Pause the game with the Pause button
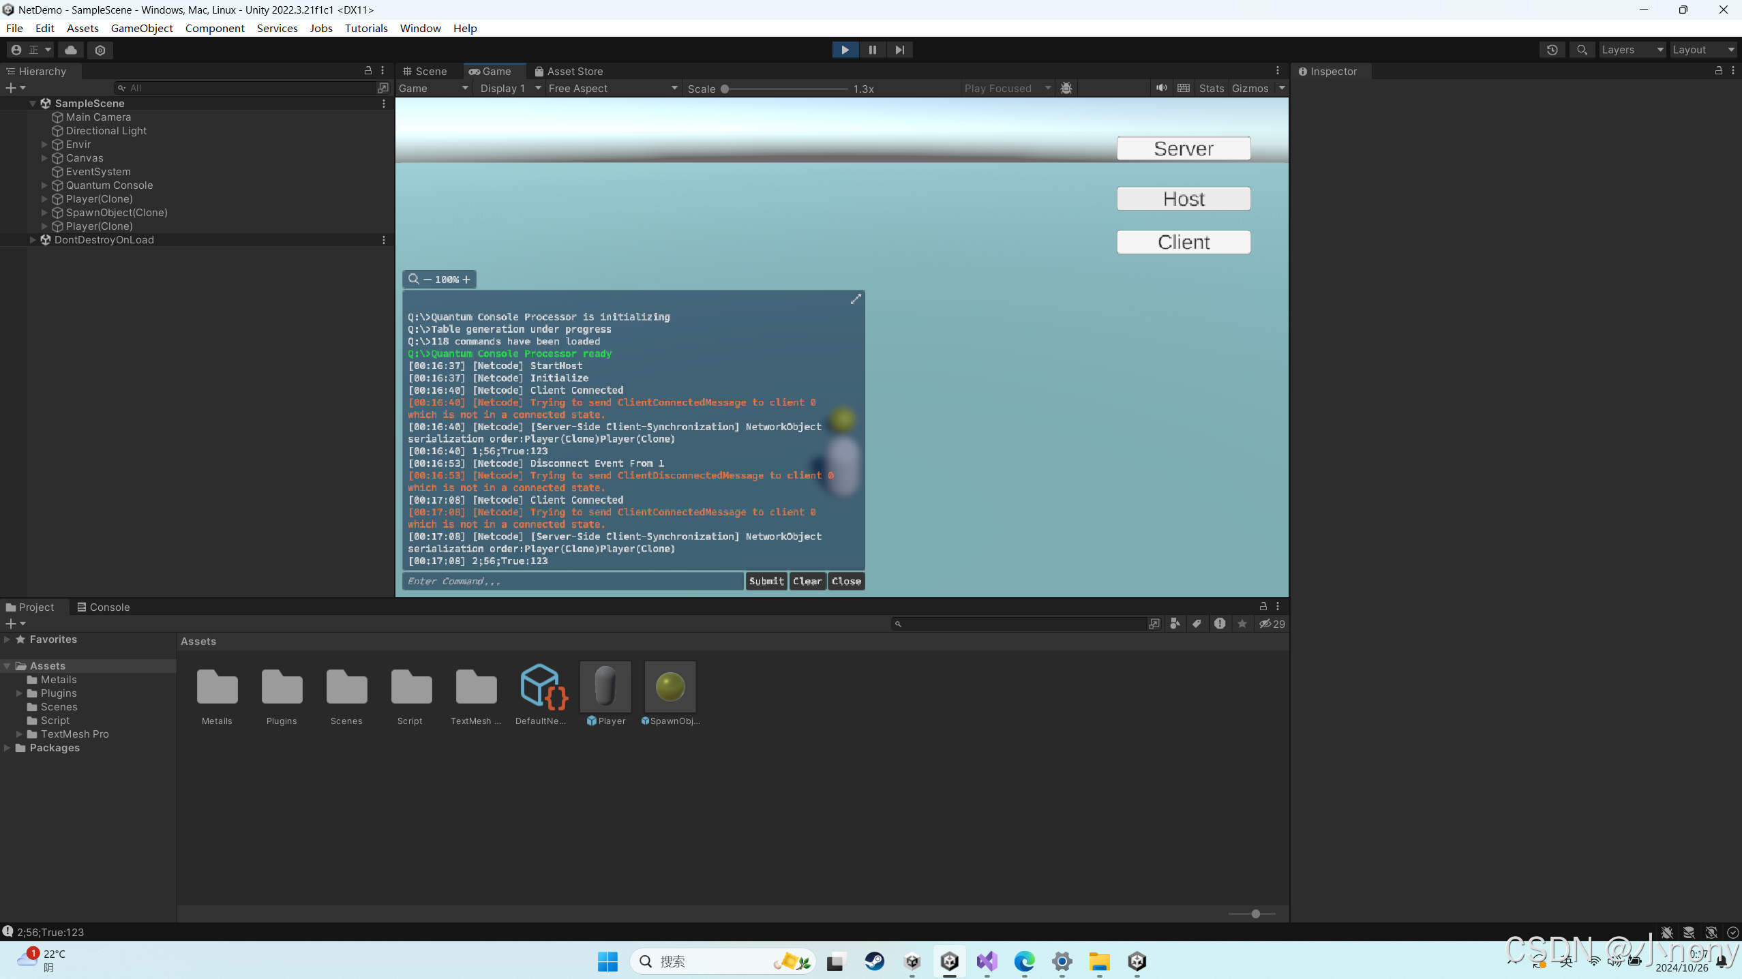 tap(872, 50)
